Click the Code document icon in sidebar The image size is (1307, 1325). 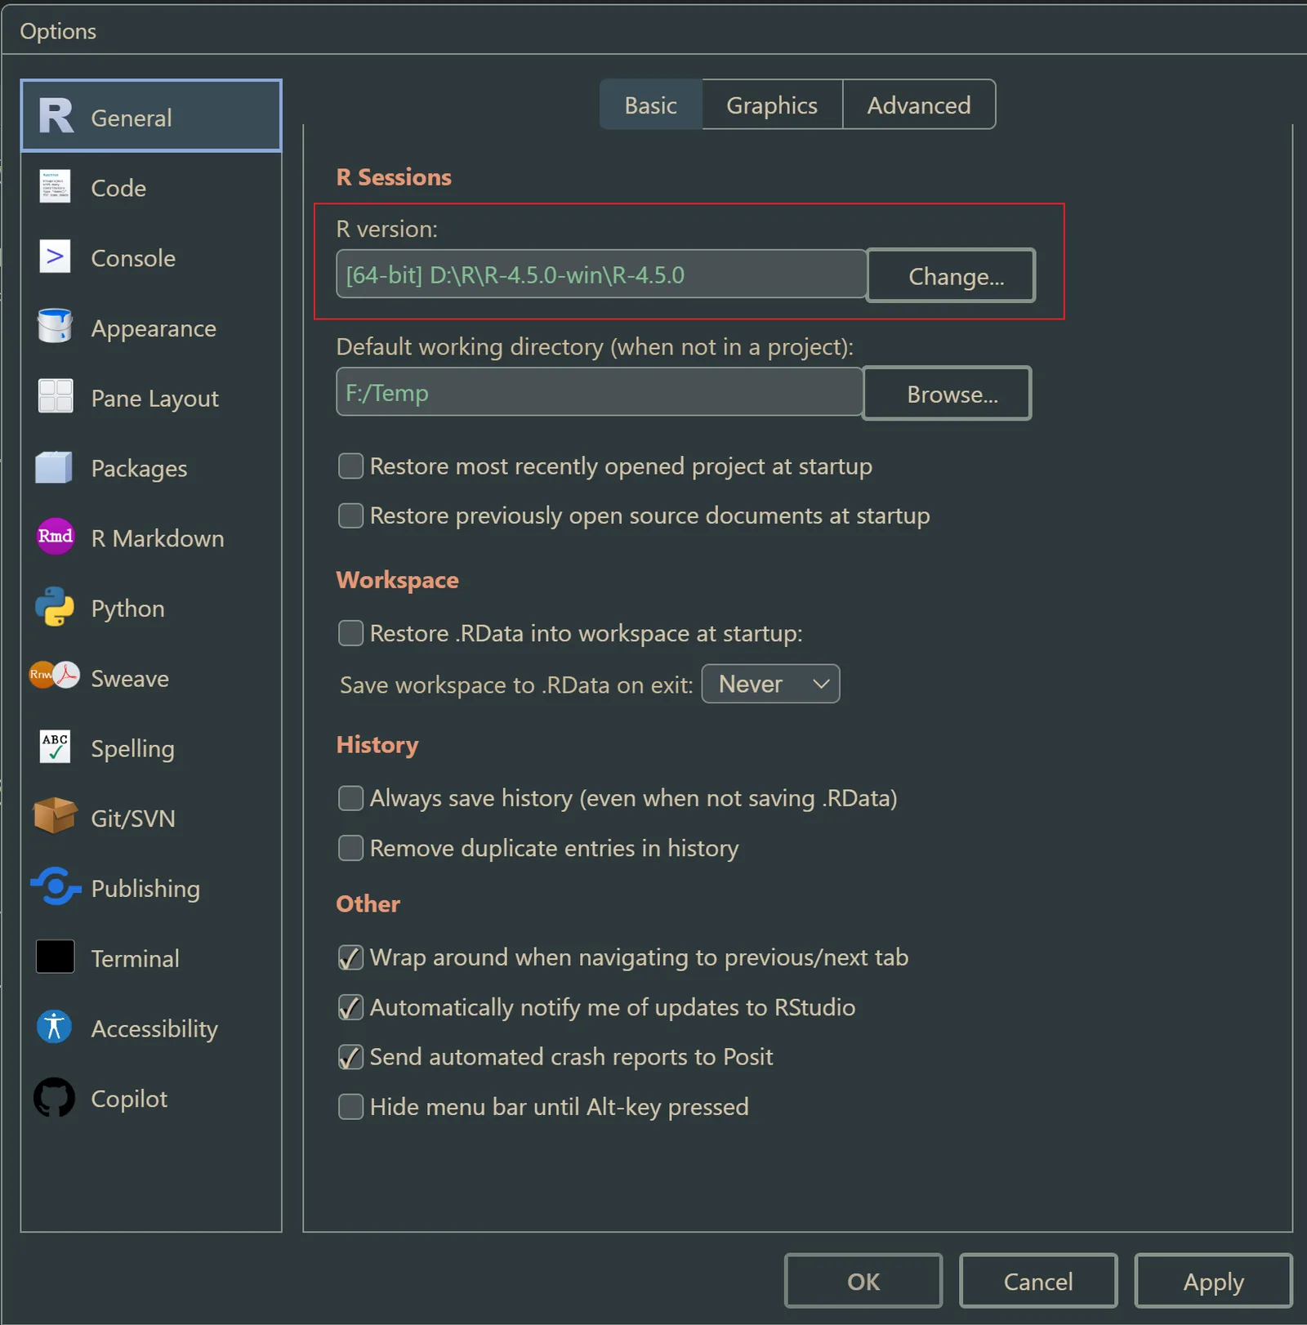(x=56, y=187)
